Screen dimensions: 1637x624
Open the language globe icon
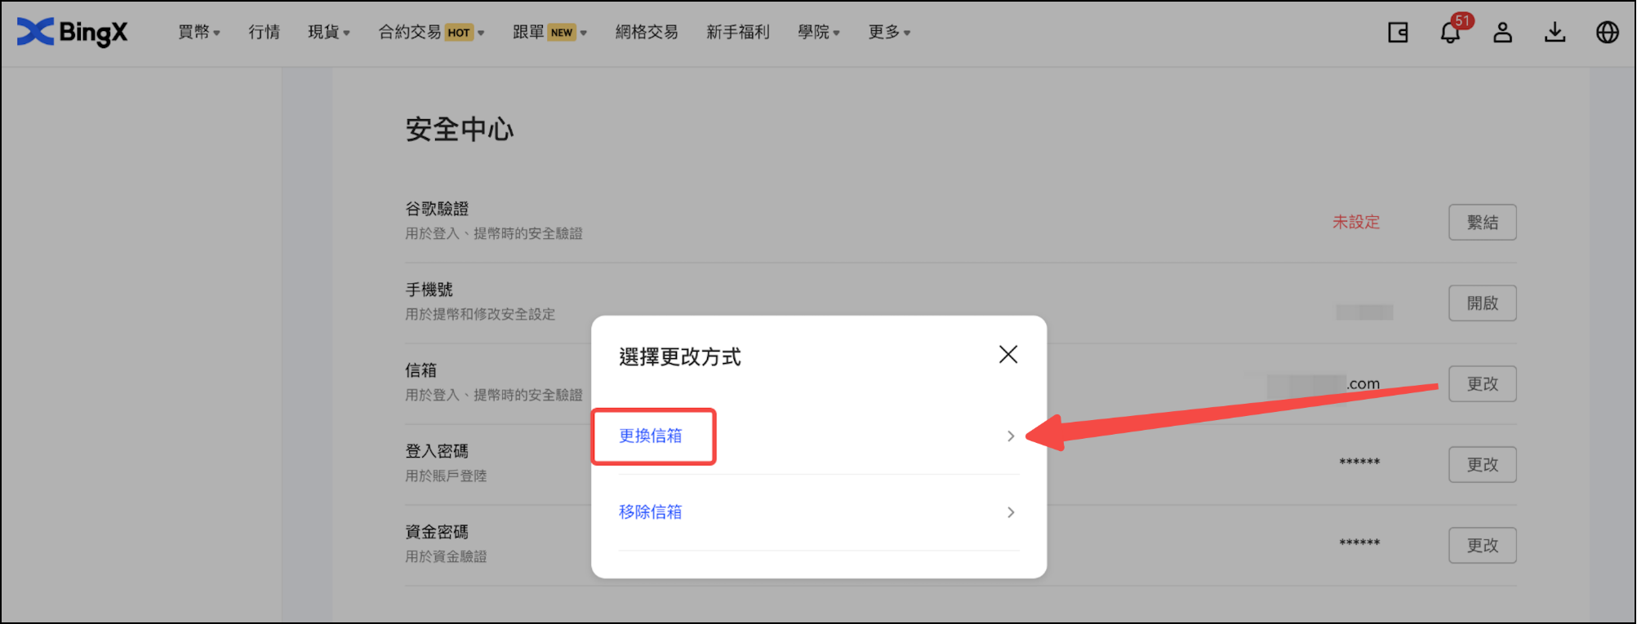(1607, 33)
